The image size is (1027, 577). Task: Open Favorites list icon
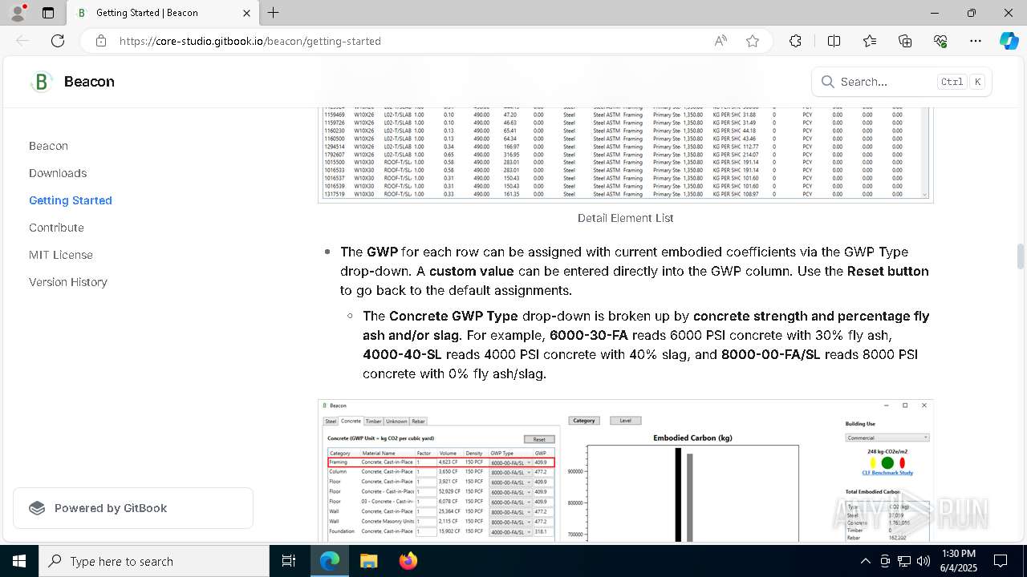[x=870, y=41]
